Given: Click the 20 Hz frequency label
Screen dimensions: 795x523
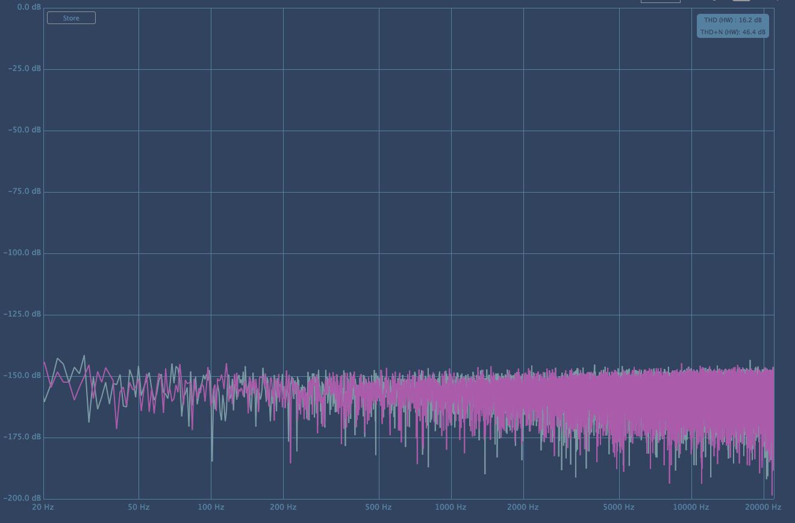Looking at the screenshot, I should point(43,507).
